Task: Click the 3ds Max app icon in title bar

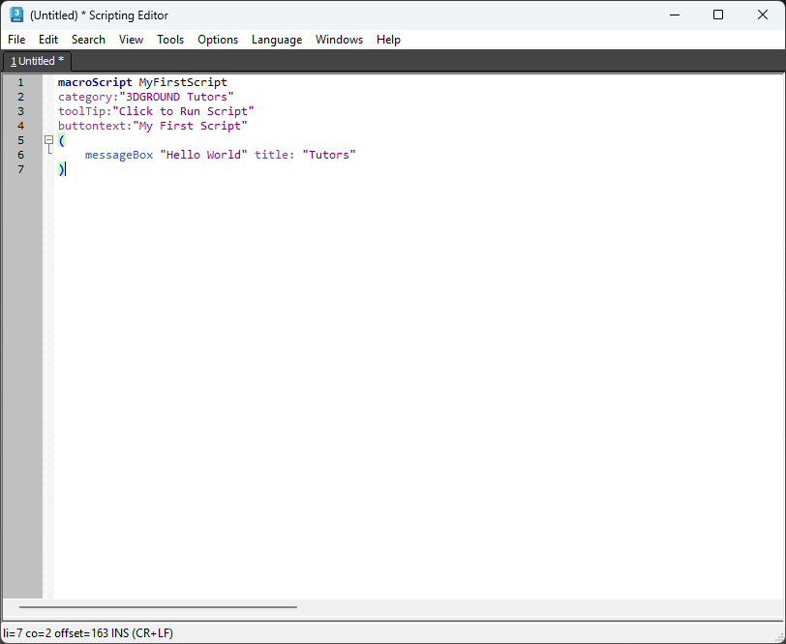Action: (x=16, y=15)
